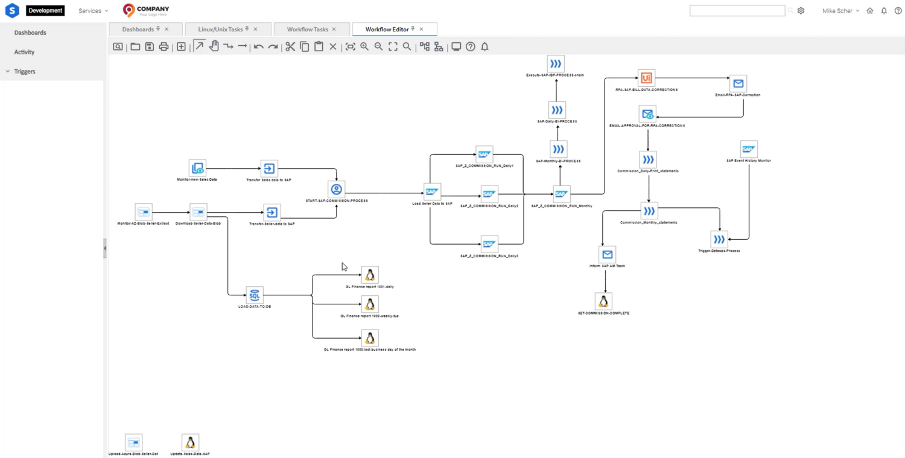
Task: Open the Mike Scher user dropdown
Action: click(840, 11)
